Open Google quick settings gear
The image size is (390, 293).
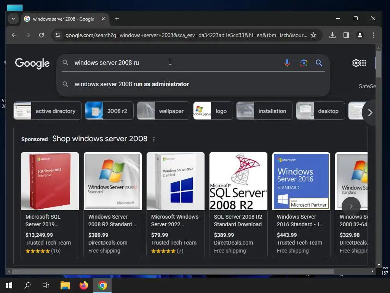(356, 63)
